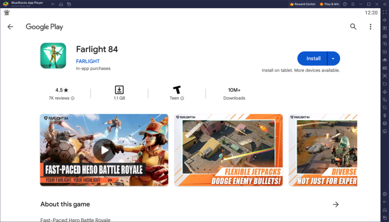
Task: Collapse the sidebar using the top chevron
Action: (385, 4)
